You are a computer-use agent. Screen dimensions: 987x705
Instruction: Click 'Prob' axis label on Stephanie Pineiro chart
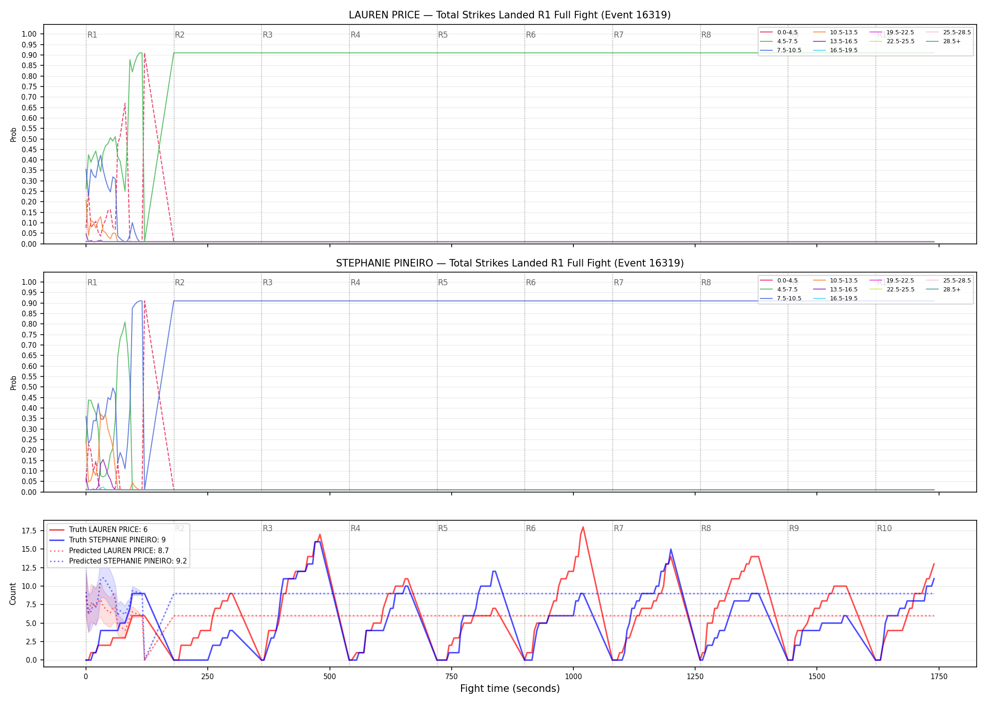13,383
